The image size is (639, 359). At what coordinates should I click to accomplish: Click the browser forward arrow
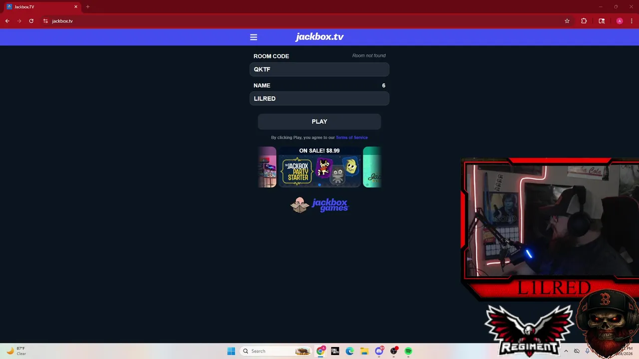[19, 21]
